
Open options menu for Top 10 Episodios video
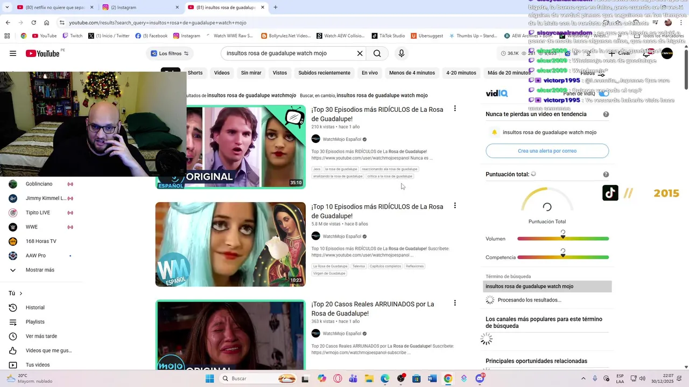[455, 206]
